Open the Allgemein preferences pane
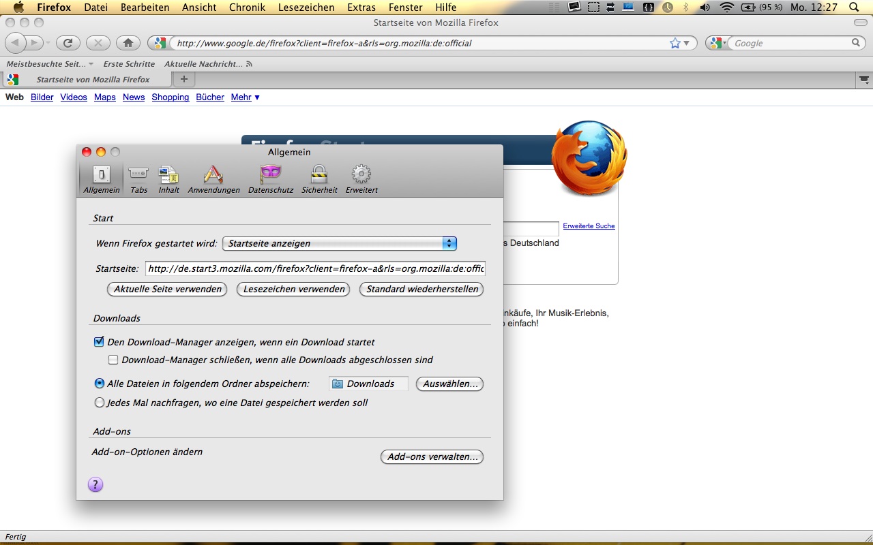Screen dimensions: 873x545 tap(102, 179)
